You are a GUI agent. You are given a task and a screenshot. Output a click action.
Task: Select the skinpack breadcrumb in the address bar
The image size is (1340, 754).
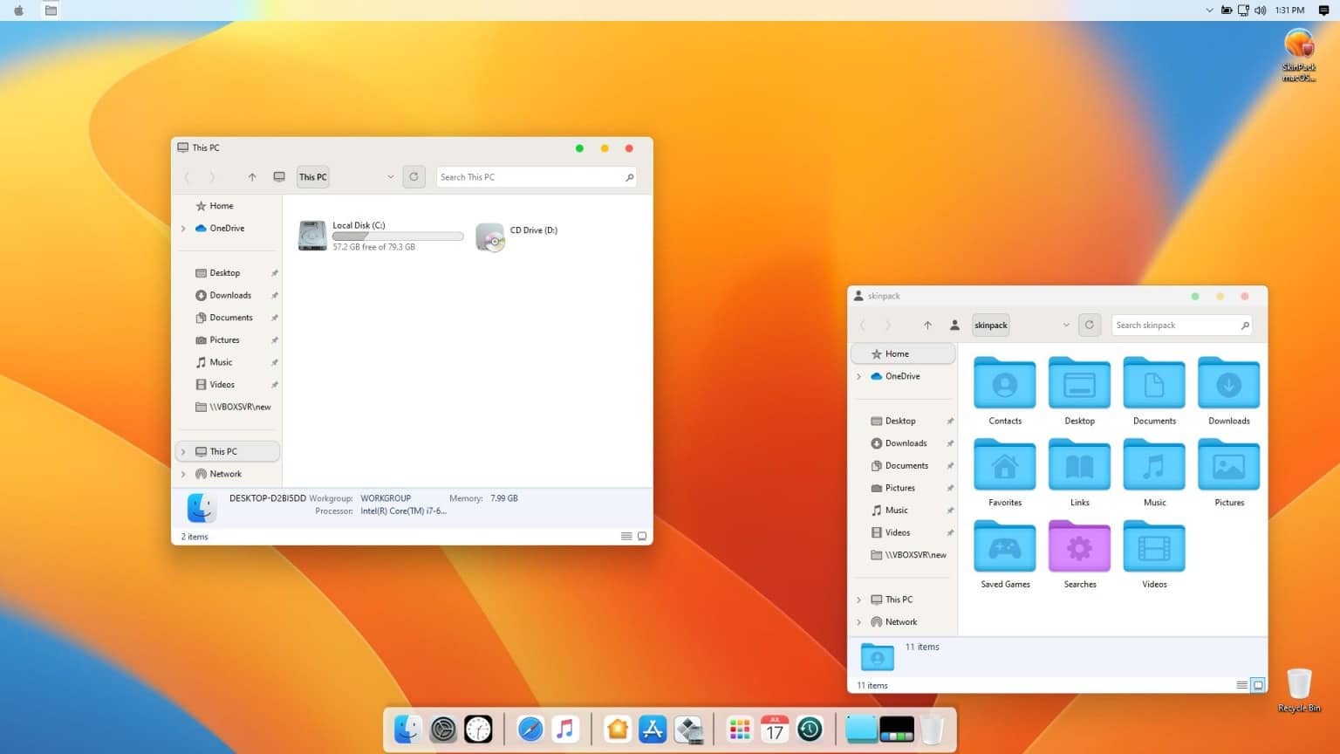point(990,325)
